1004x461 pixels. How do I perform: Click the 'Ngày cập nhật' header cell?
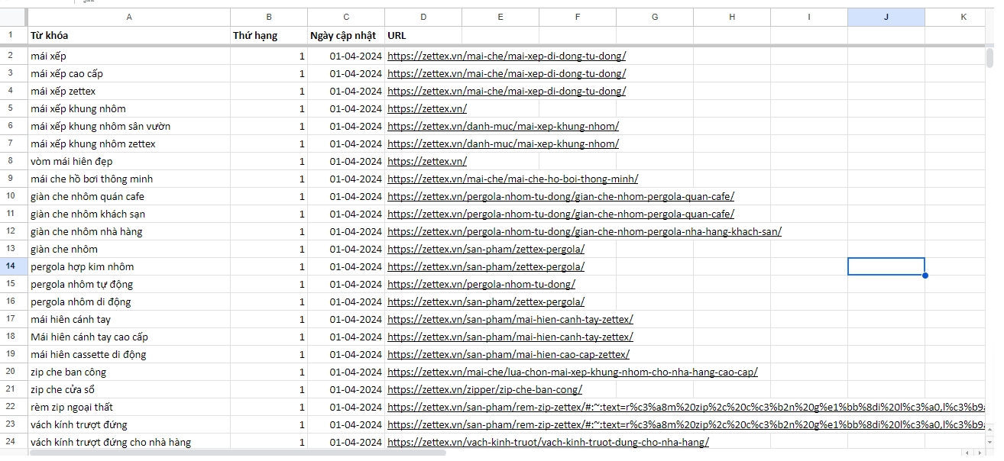coord(346,35)
